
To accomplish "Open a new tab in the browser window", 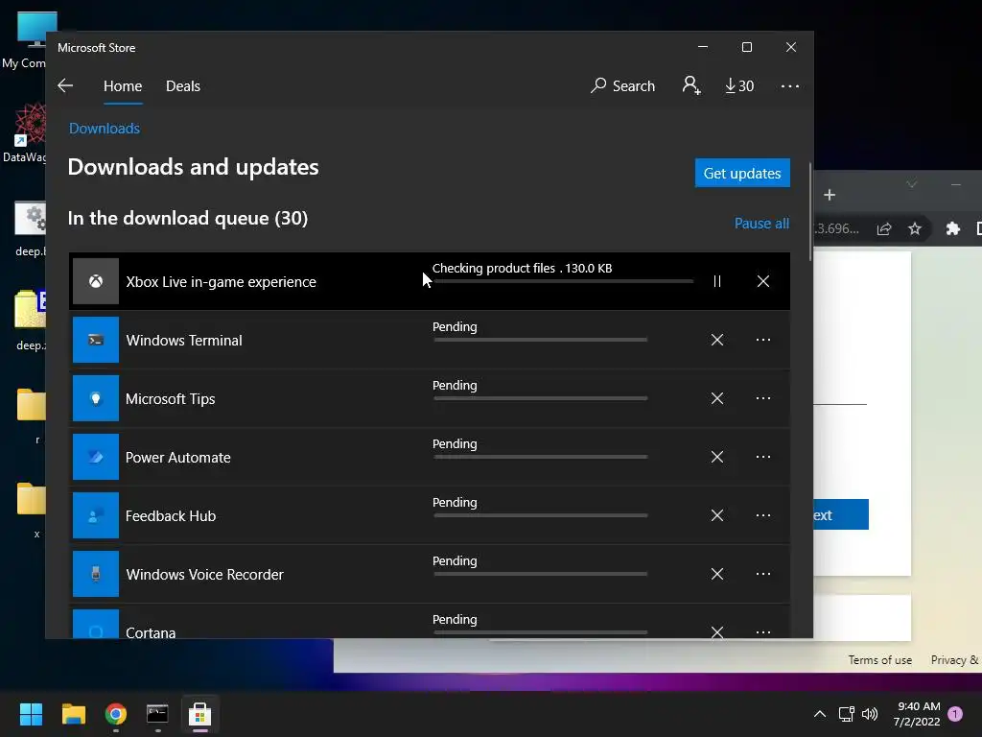I will (x=830, y=195).
